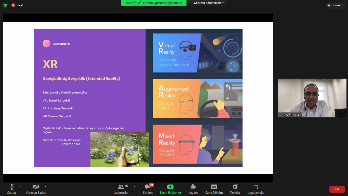Expand audio options arrow beside Sesi aç
The height and width of the screenshot is (196, 348).
click(x=20, y=187)
